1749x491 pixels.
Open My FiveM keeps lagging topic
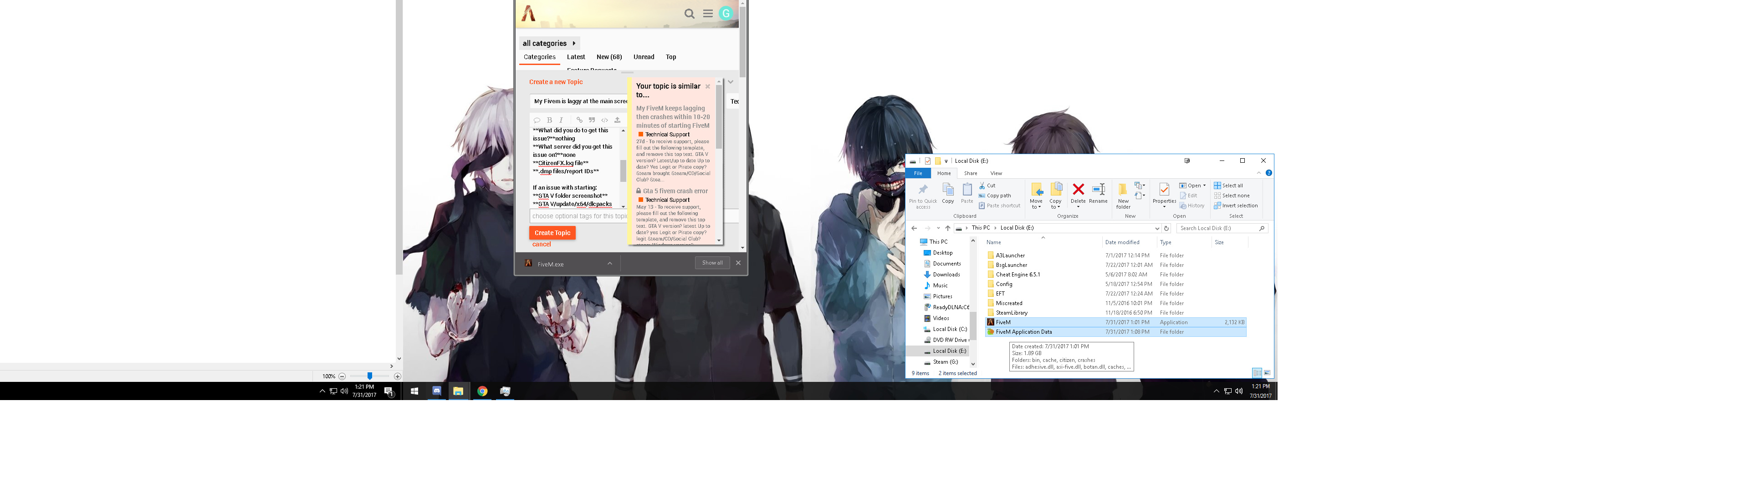pyautogui.click(x=673, y=117)
